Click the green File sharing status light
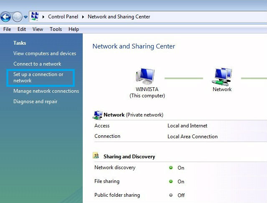 click(171, 181)
